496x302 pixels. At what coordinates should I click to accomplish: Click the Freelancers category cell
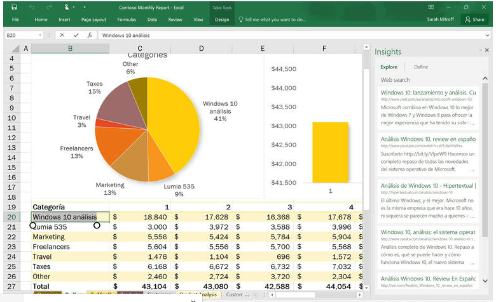point(70,247)
